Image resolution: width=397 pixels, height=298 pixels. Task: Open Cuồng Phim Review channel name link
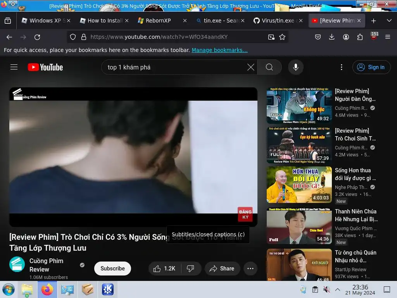click(47, 265)
